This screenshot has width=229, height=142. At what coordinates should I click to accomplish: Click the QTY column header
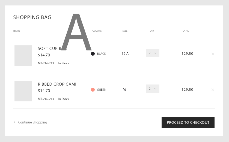tap(152, 31)
